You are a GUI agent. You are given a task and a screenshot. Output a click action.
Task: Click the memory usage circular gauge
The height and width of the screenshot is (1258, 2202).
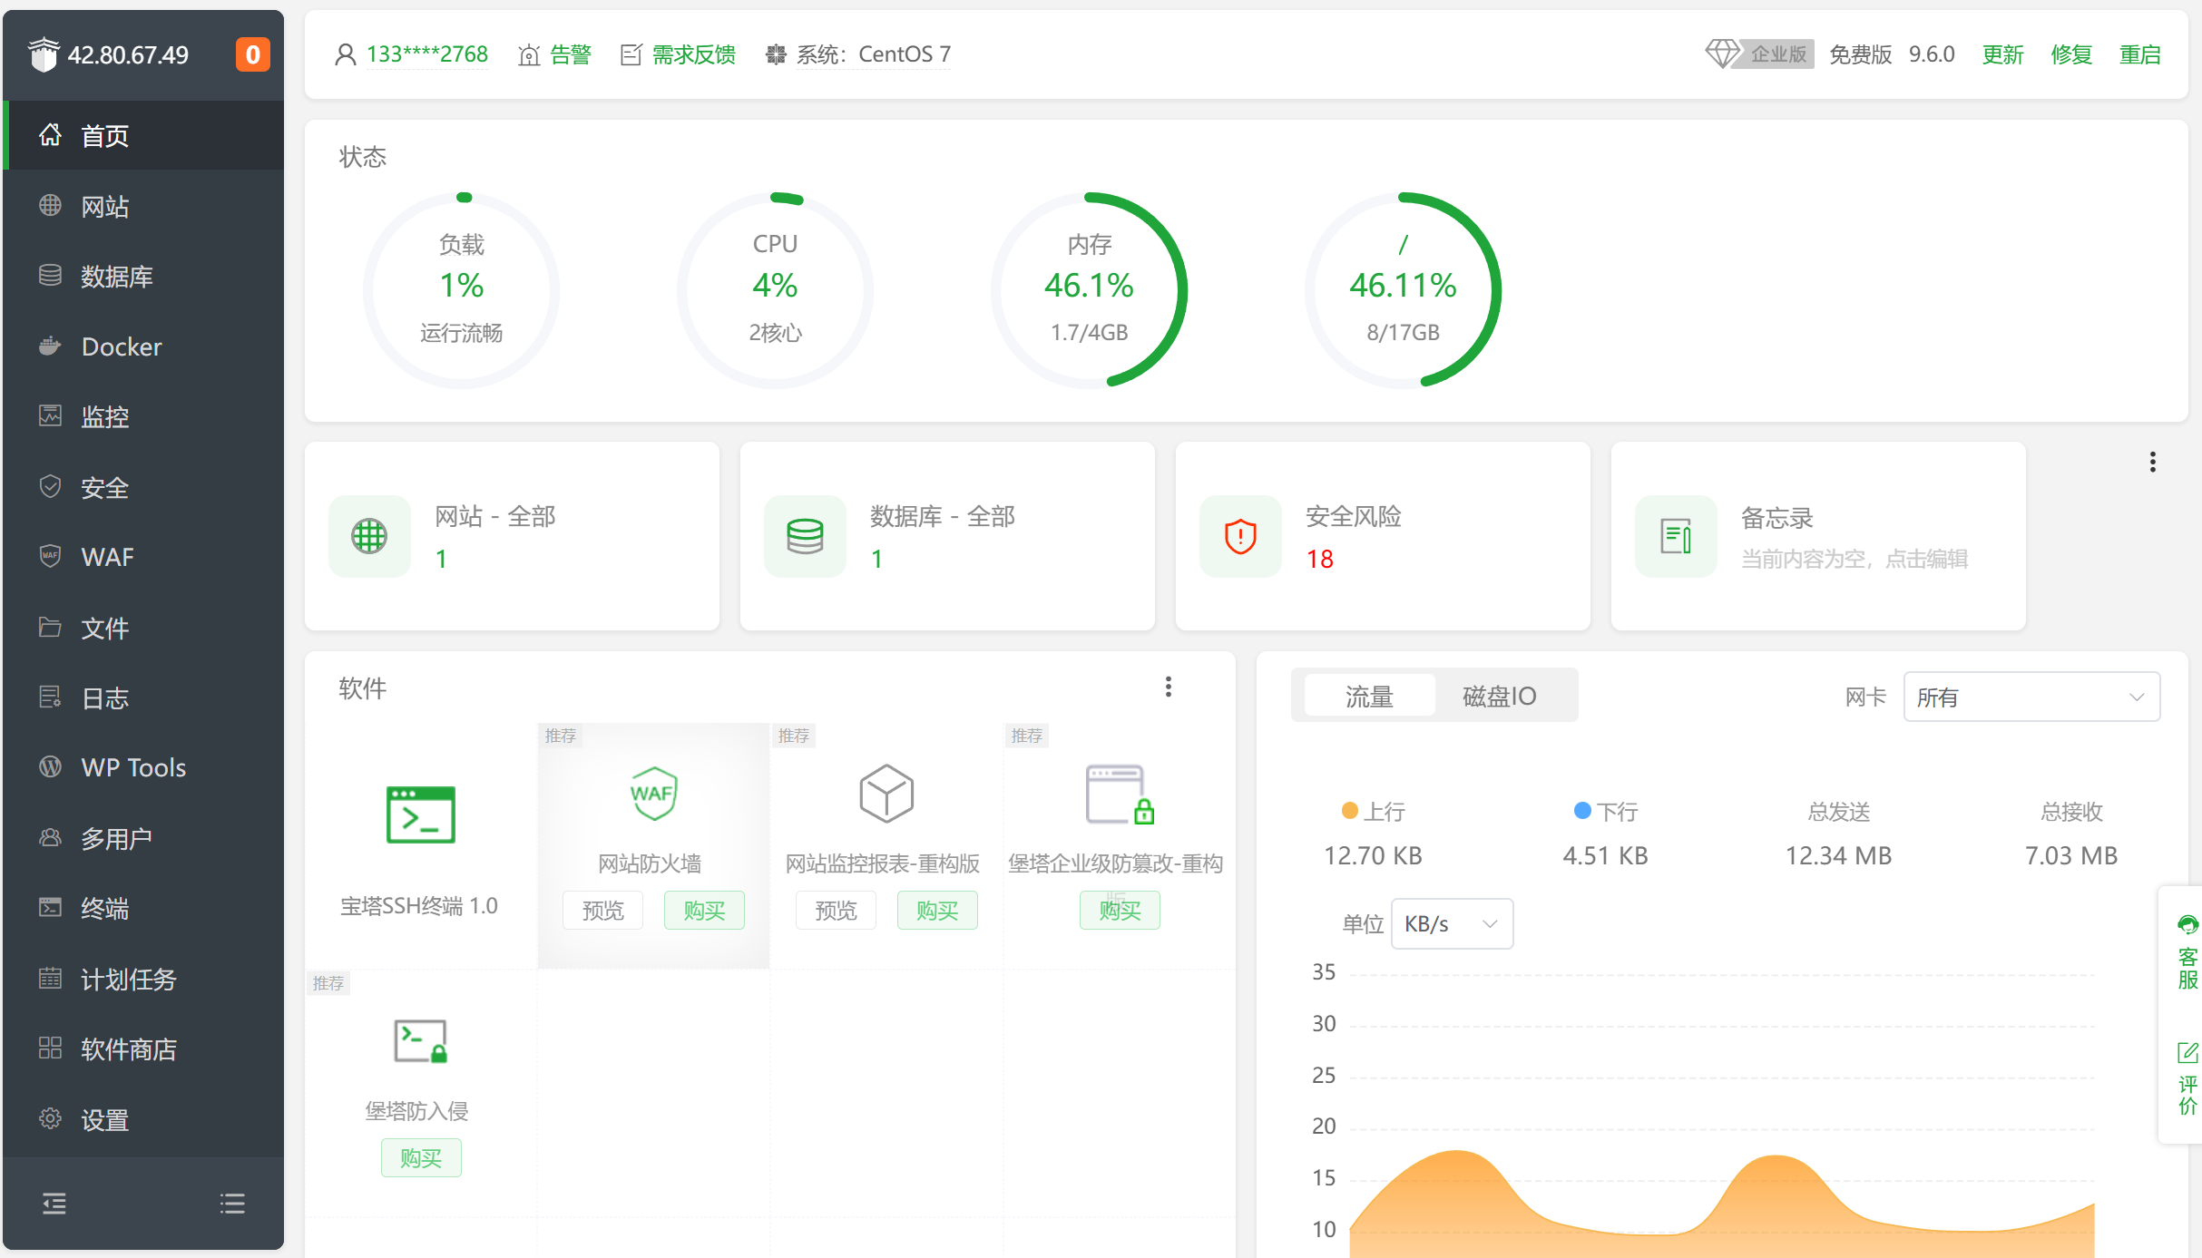point(1089,290)
